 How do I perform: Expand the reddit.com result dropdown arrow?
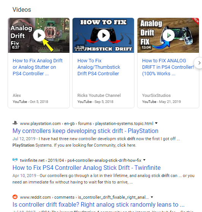coord(152,197)
